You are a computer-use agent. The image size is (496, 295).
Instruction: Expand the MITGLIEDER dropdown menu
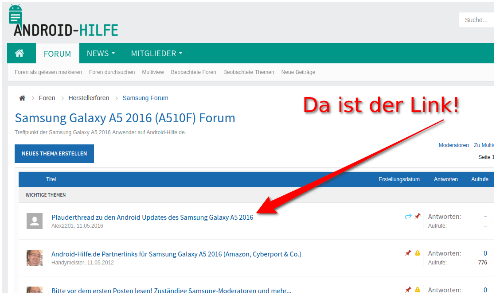point(156,54)
